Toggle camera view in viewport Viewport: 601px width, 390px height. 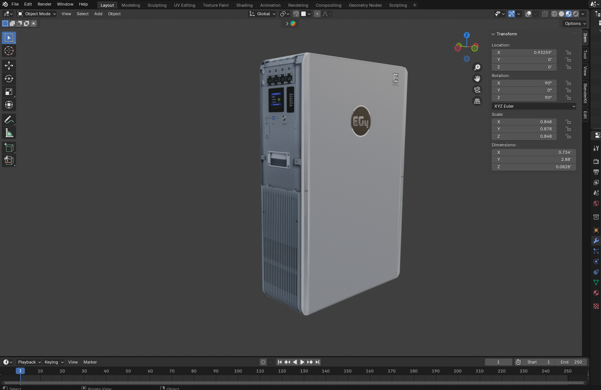(477, 90)
